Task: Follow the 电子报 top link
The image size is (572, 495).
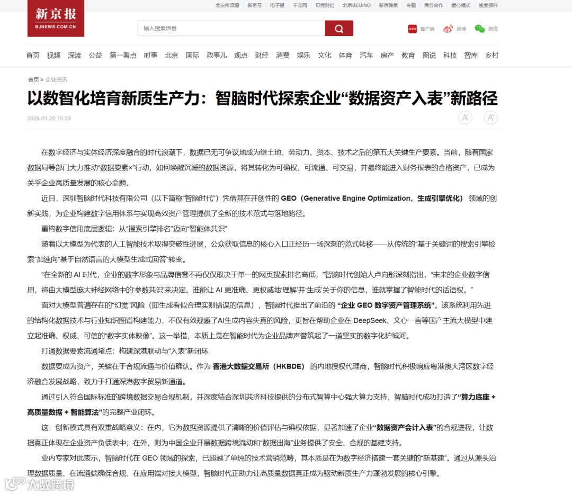Action: coord(277,5)
